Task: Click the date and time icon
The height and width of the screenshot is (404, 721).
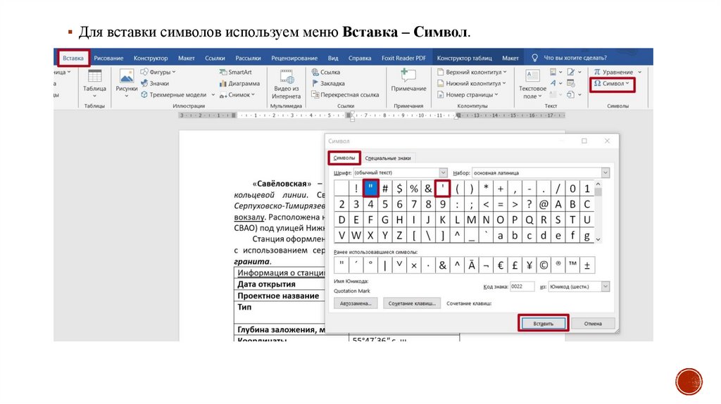Action: pos(570,83)
